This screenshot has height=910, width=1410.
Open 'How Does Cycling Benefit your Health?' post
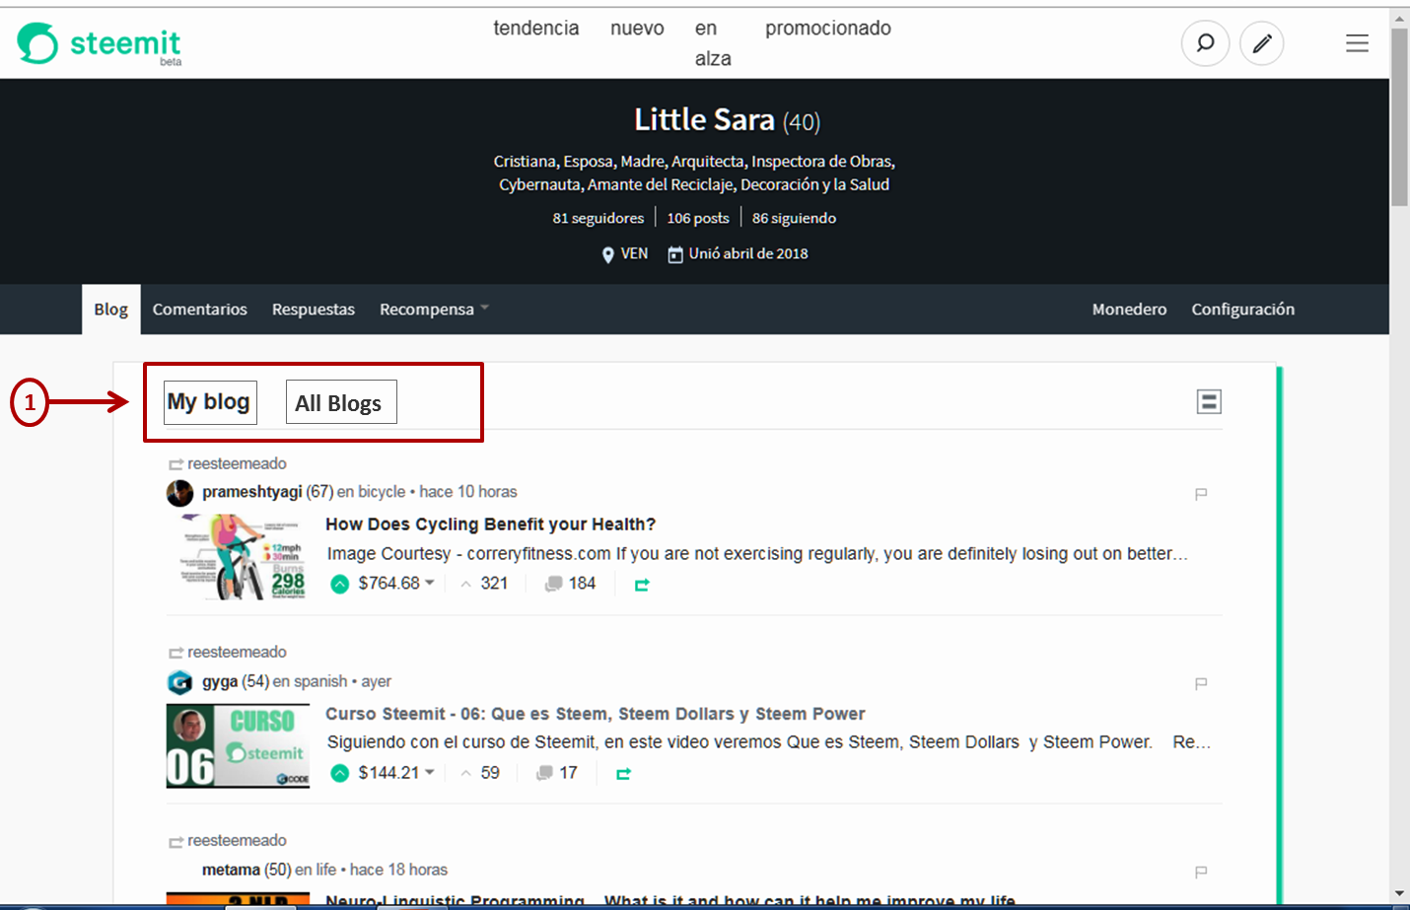491,525
